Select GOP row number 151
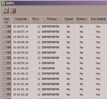This screenshot has height=99, width=107. point(6,63)
